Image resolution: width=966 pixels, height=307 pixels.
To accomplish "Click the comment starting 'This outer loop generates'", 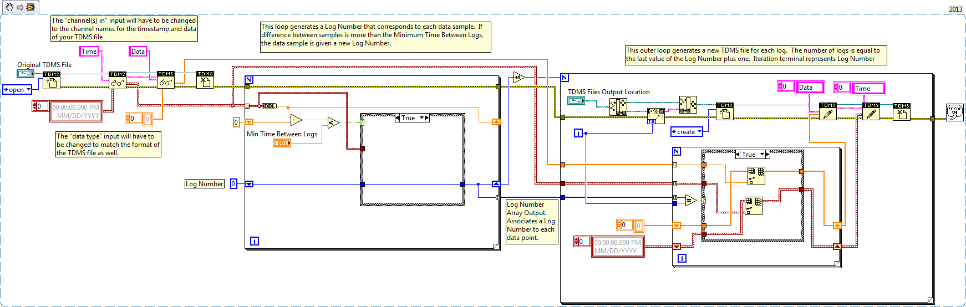I will click(756, 55).
